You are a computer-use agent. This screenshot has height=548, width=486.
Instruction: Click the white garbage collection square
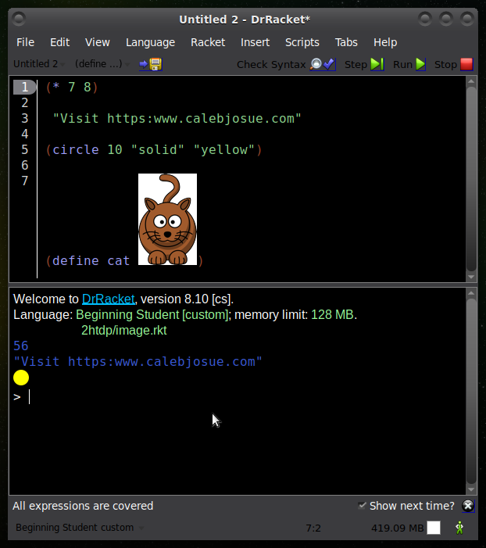pyautogui.click(x=434, y=528)
